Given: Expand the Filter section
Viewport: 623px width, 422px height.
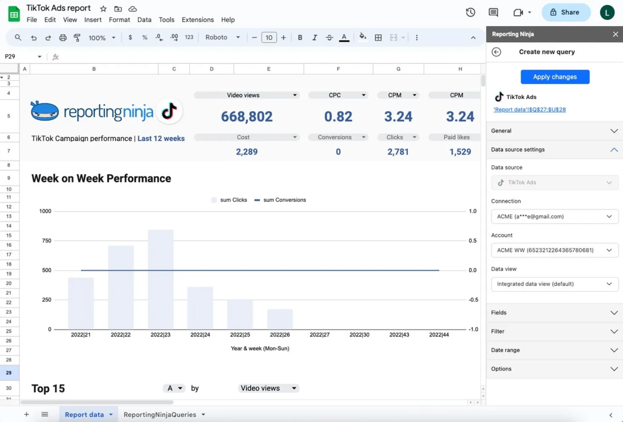Looking at the screenshot, I should (x=555, y=331).
